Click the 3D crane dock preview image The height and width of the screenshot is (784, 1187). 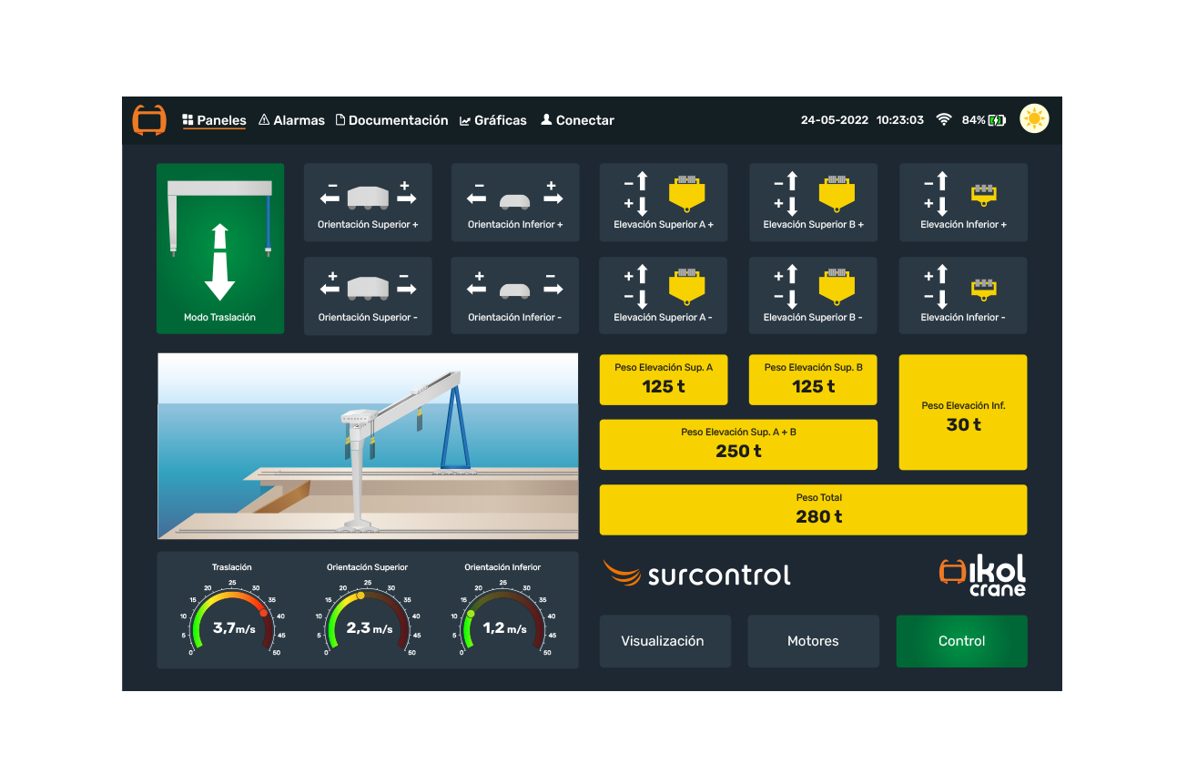[368, 446]
